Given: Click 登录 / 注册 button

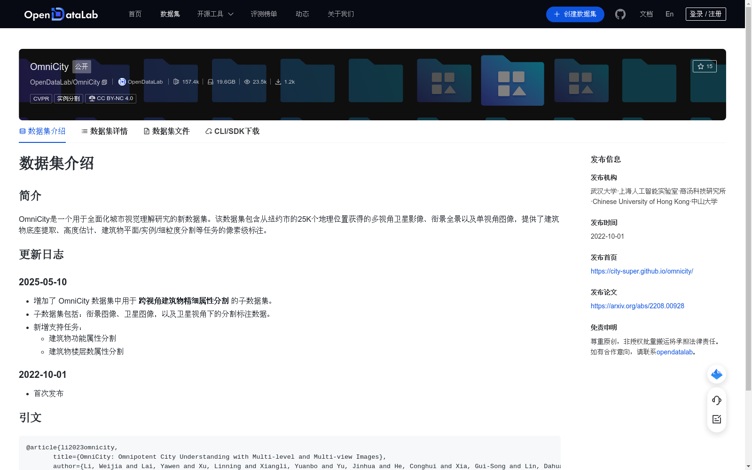Looking at the screenshot, I should (705, 14).
